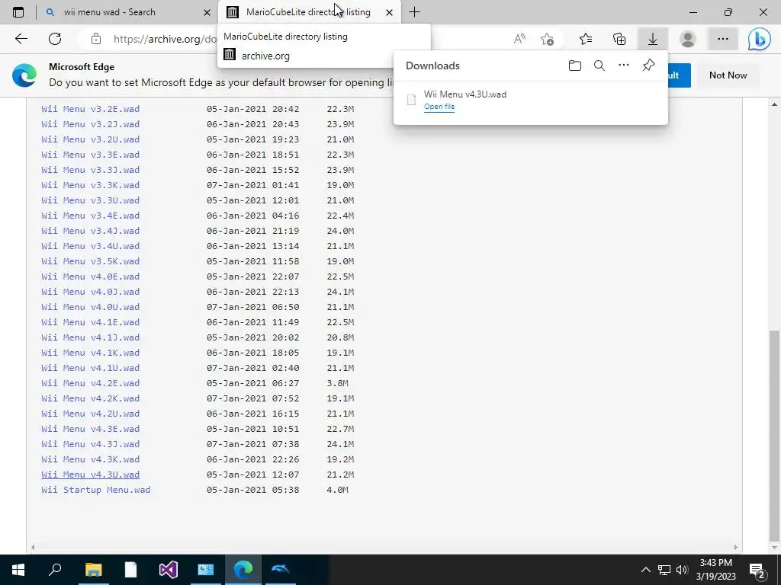The width and height of the screenshot is (781, 585).
Task: Select the MarioCubeLite directory listing tab
Action: 309,12
